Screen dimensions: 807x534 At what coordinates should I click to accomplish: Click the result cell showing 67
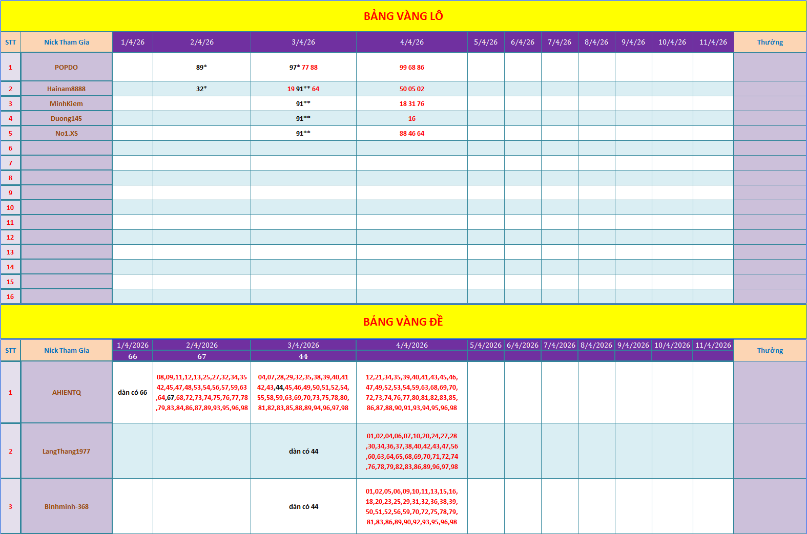(202, 356)
